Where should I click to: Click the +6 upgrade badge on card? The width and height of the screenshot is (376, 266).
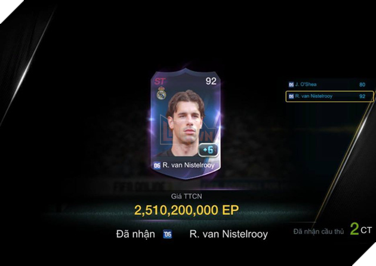pyautogui.click(x=208, y=150)
